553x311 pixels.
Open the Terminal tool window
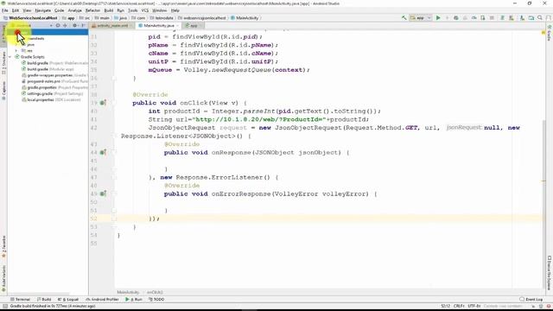(x=21, y=300)
